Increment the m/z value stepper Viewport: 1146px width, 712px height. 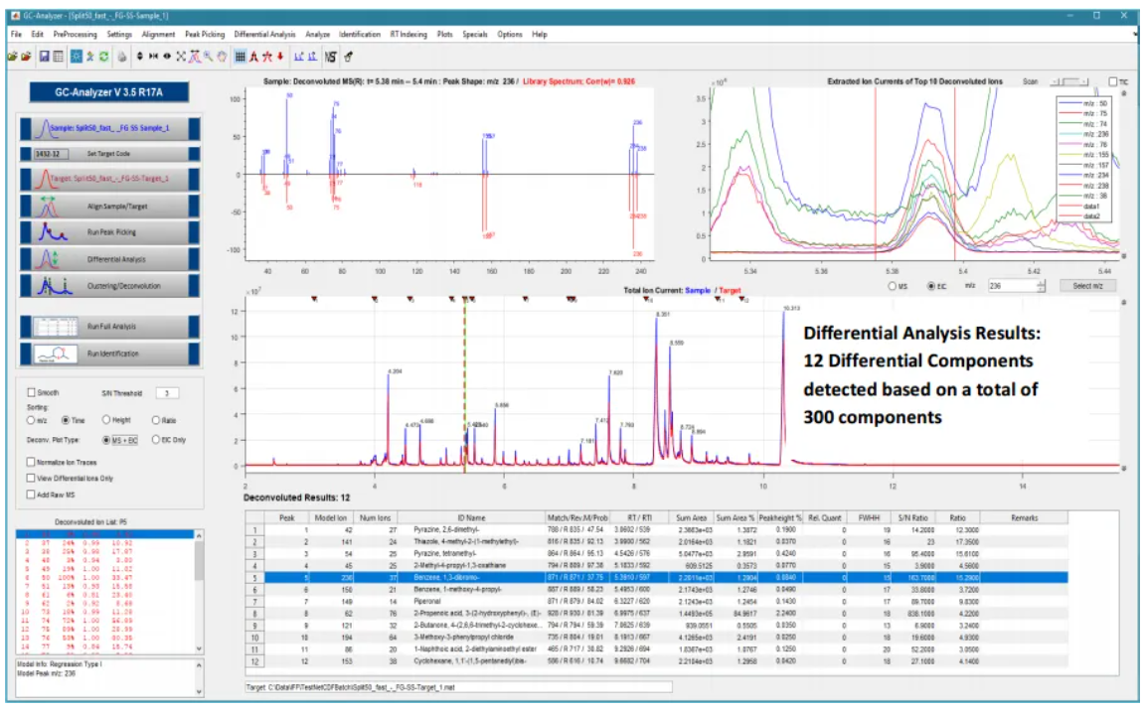coord(1041,282)
